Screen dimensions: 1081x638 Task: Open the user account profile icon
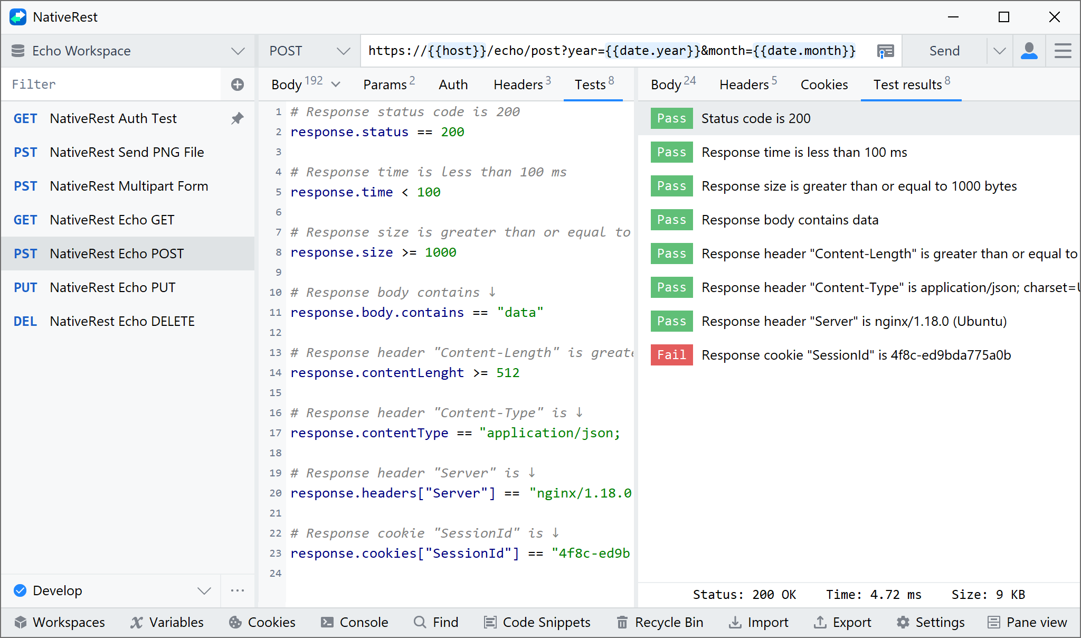click(1029, 51)
